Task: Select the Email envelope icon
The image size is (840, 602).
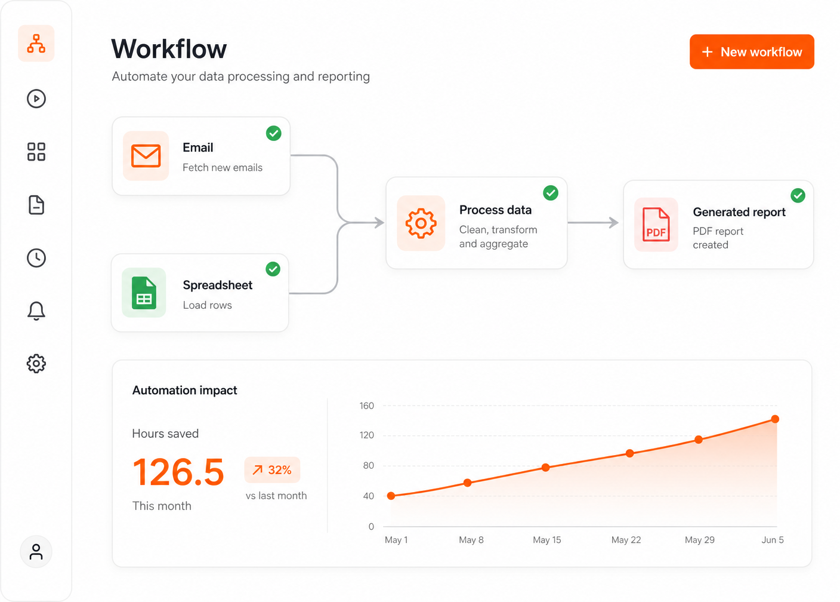Action: point(146,156)
